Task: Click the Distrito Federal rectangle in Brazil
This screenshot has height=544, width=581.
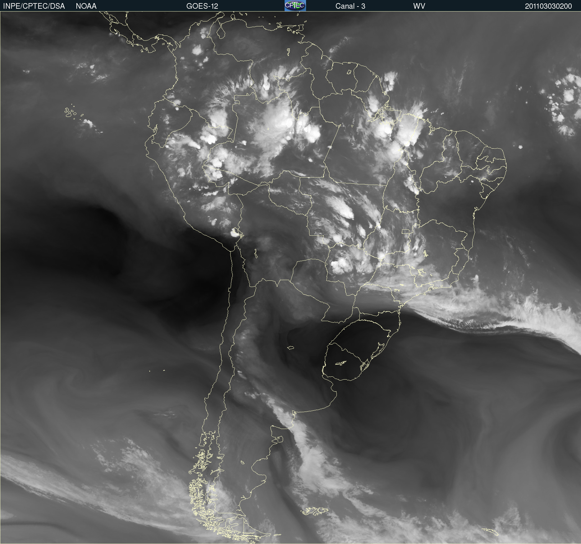Action: 405,232
